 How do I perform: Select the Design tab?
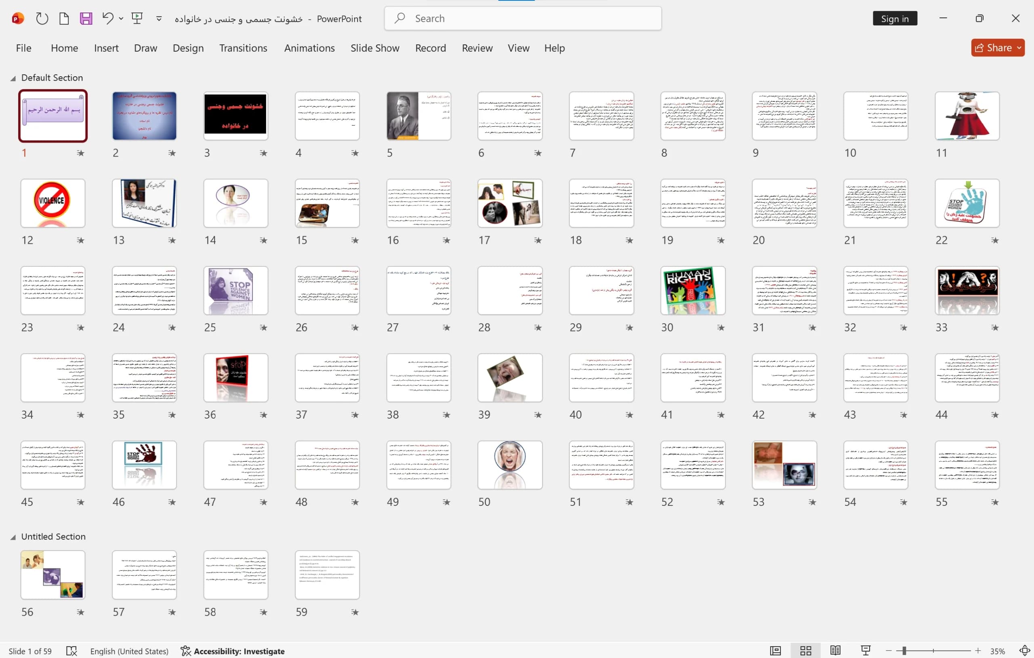(x=188, y=48)
